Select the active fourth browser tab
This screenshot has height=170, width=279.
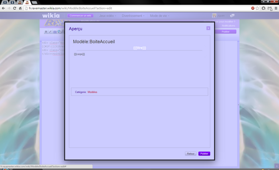click(x=27, y=3)
